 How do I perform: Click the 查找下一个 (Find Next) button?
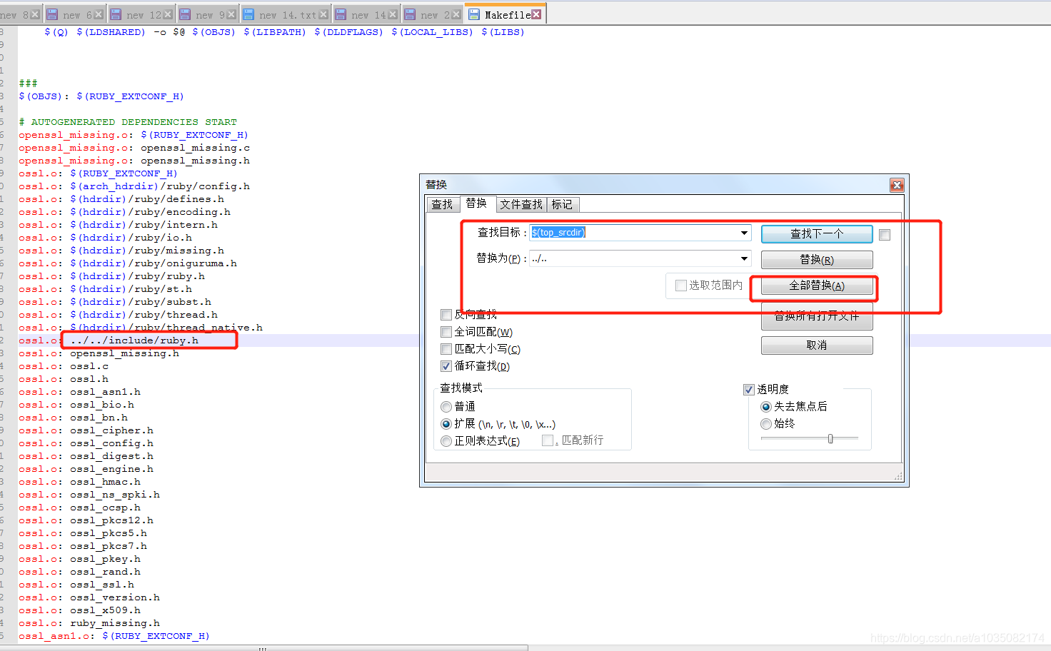pyautogui.click(x=817, y=233)
